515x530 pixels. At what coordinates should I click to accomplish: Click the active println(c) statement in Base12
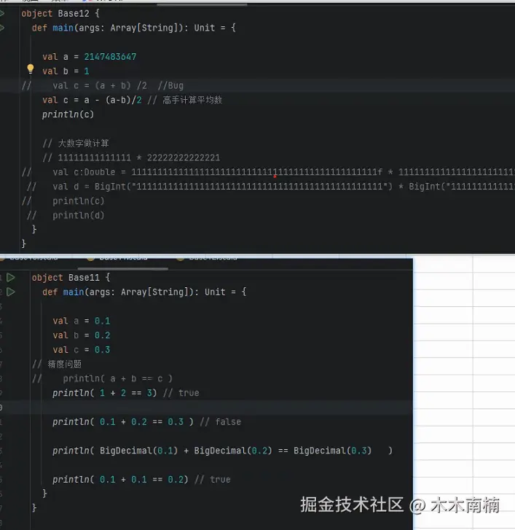[68, 114]
